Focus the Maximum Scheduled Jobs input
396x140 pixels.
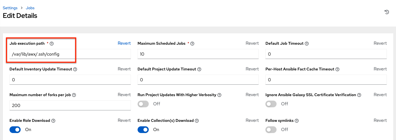[198, 54]
